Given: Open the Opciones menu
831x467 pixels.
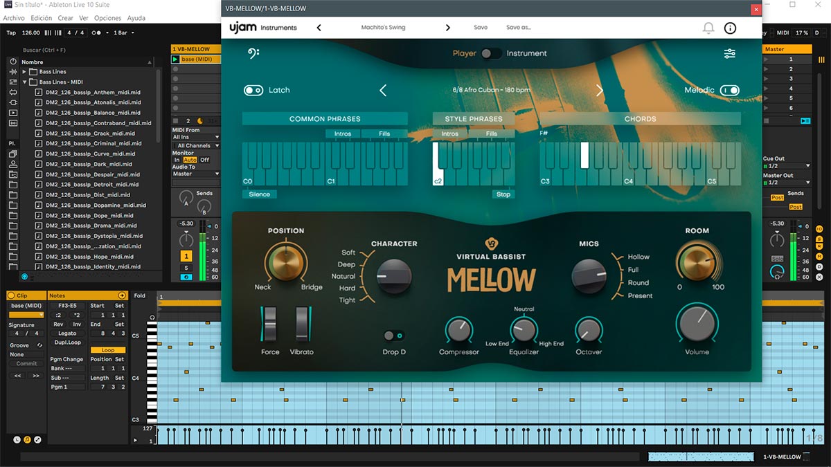Looking at the screenshot, I should [107, 18].
